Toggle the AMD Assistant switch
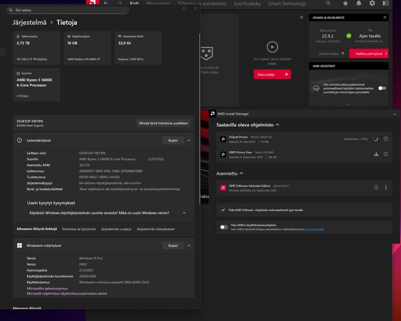401x321 pixels. [x=382, y=88]
